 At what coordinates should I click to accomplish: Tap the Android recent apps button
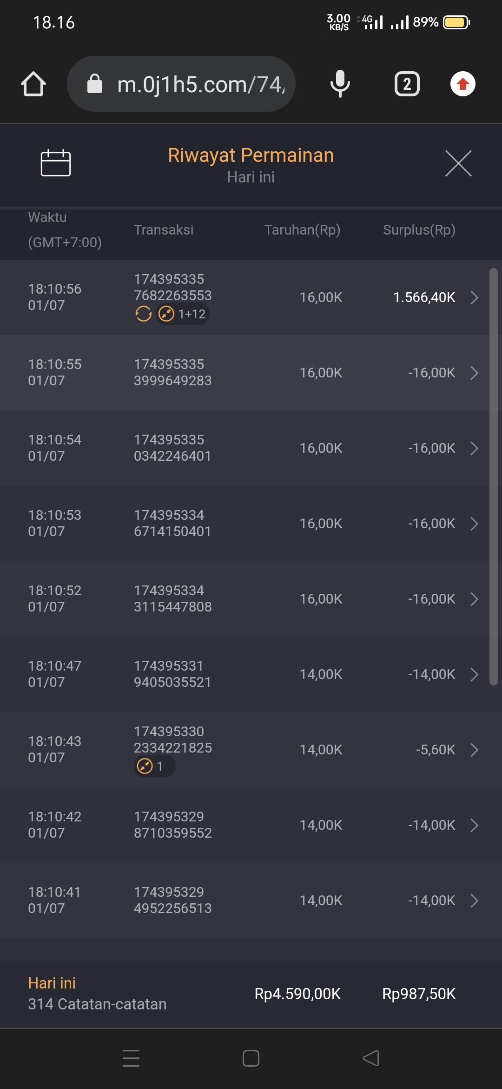pyautogui.click(x=131, y=1058)
